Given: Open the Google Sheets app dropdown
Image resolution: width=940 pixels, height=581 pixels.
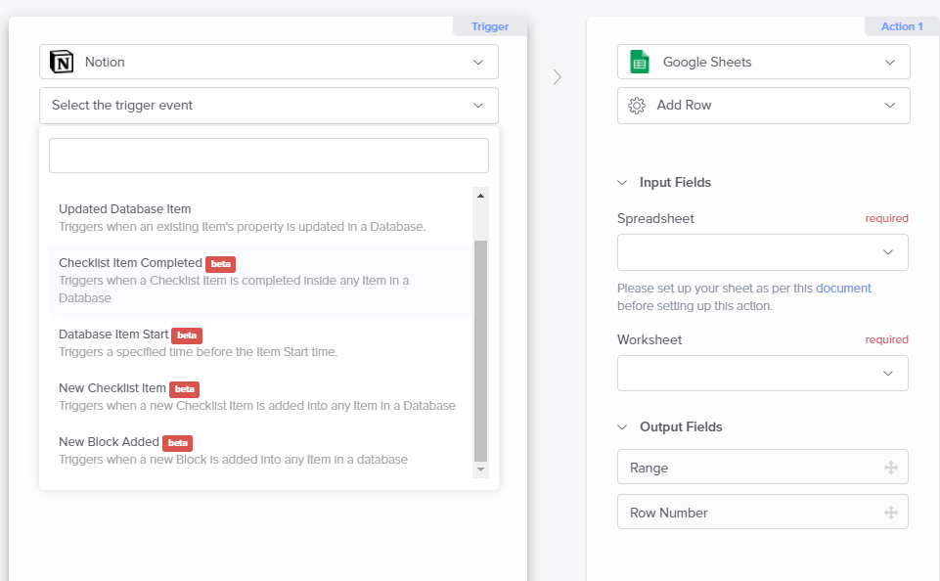Looking at the screenshot, I should [x=763, y=62].
